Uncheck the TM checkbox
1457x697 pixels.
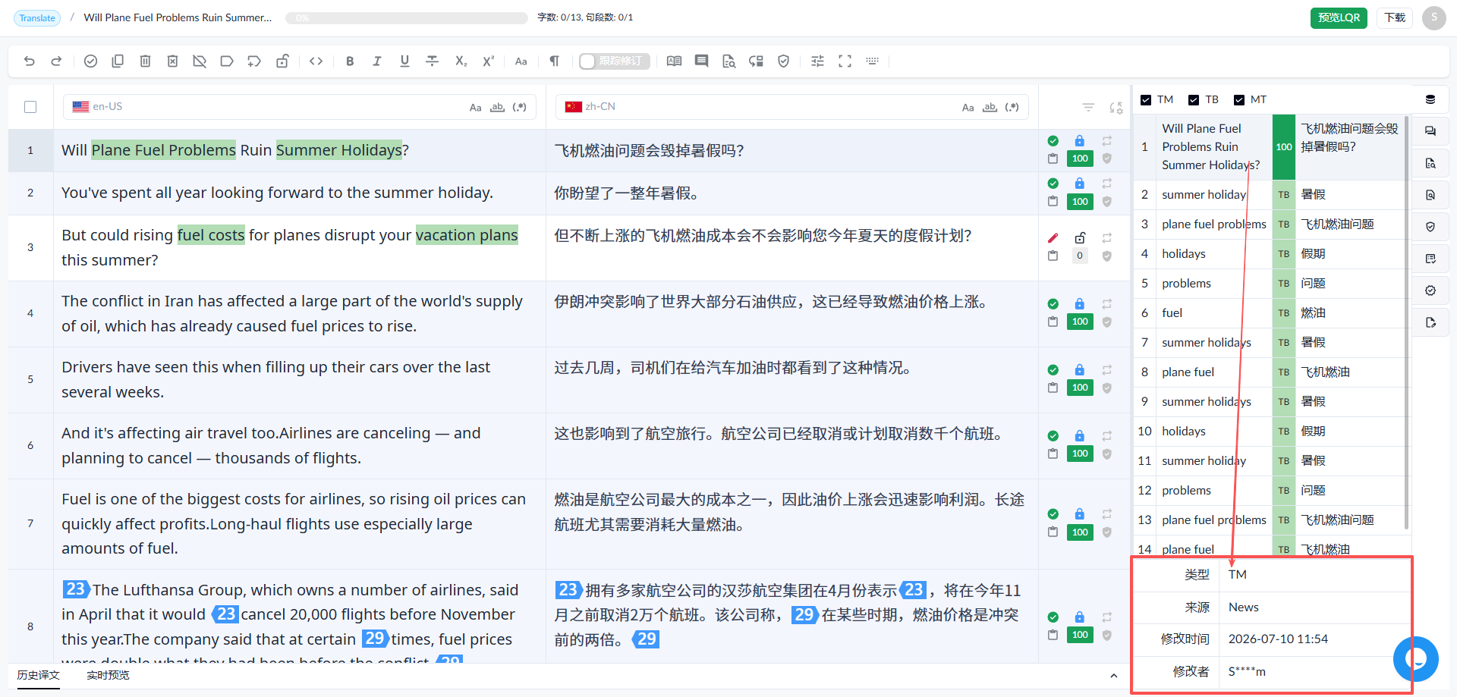[x=1146, y=100]
